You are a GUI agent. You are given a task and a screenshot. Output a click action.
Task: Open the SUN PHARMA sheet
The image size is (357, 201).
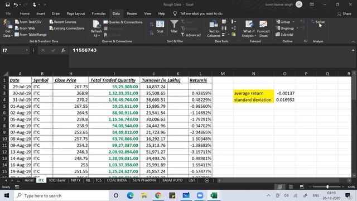144,180
